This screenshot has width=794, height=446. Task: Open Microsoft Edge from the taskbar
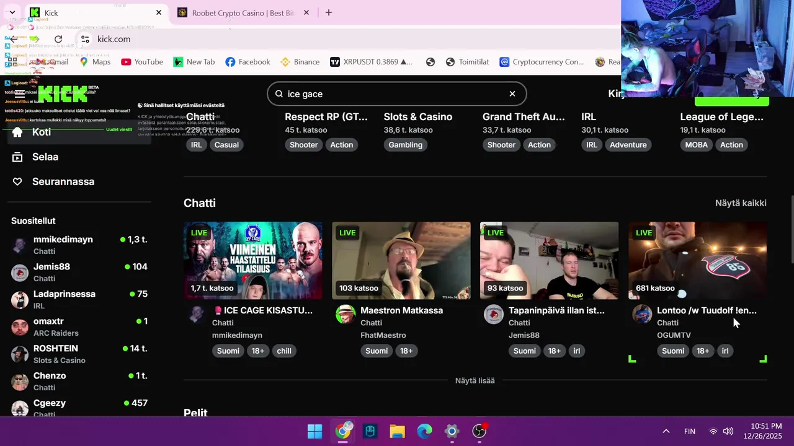tap(424, 431)
